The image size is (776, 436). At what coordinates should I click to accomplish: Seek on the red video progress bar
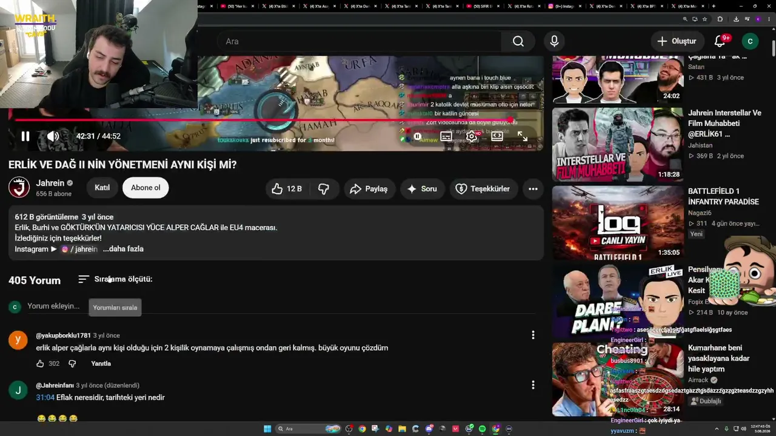click(x=276, y=120)
